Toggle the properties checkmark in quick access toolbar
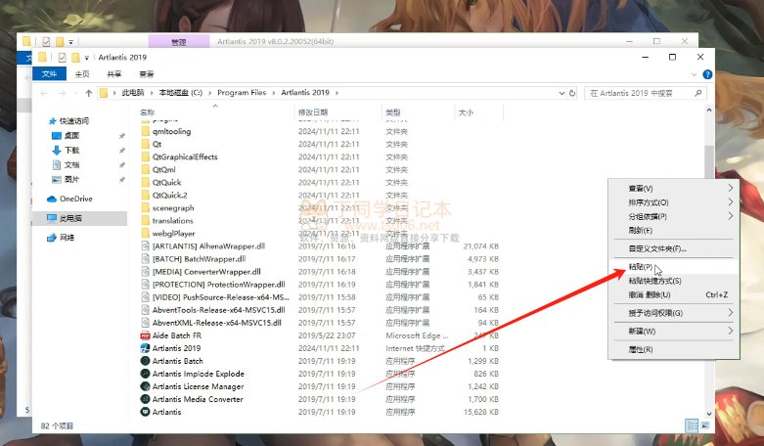 pos(62,58)
